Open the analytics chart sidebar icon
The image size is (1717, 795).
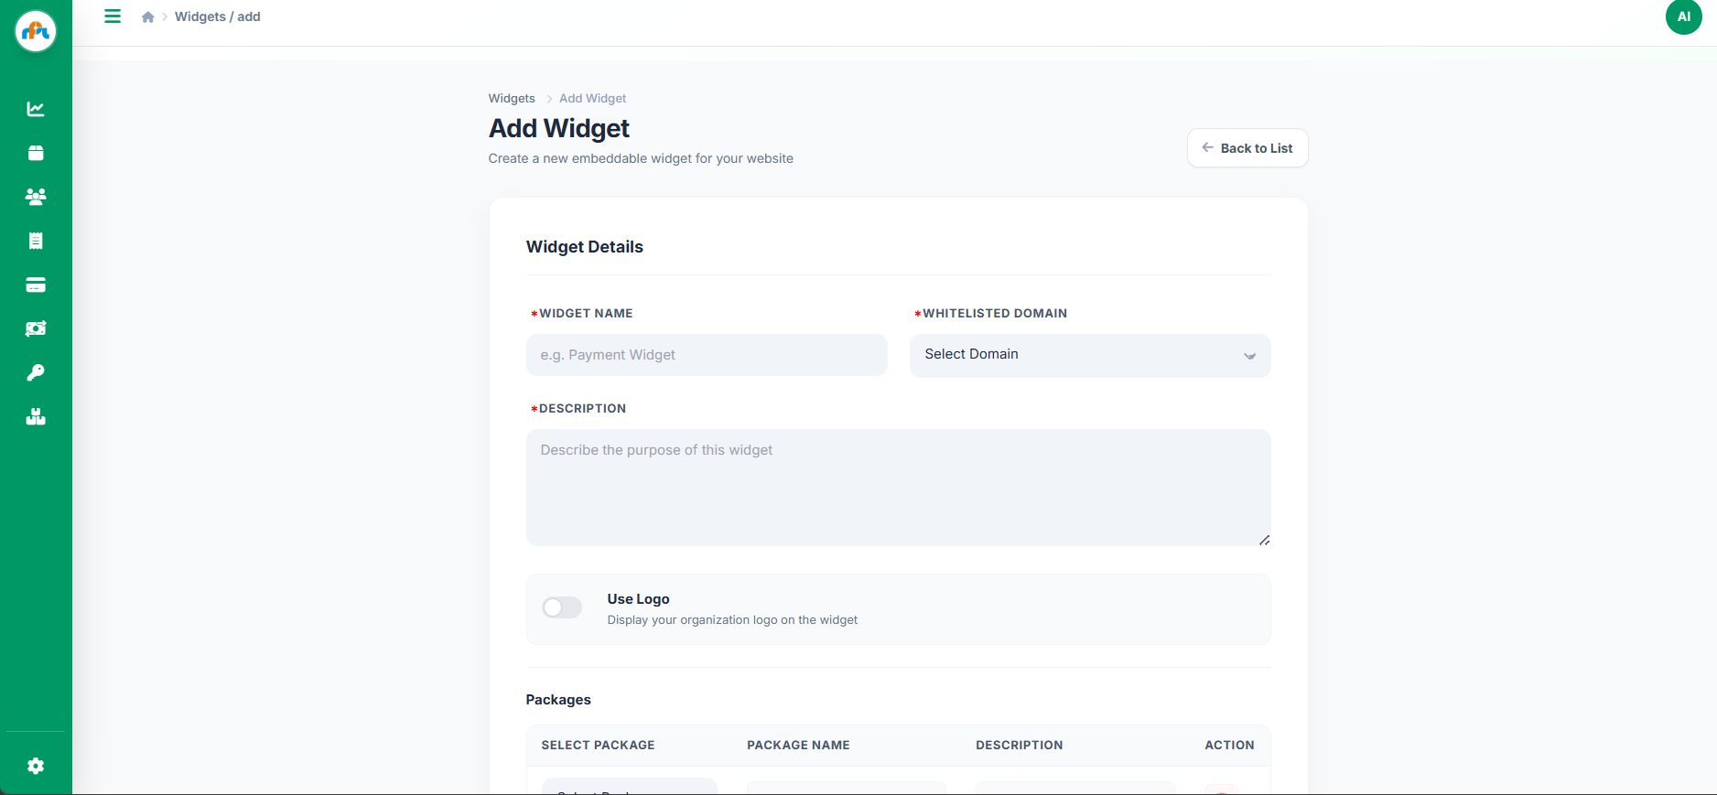tap(36, 109)
